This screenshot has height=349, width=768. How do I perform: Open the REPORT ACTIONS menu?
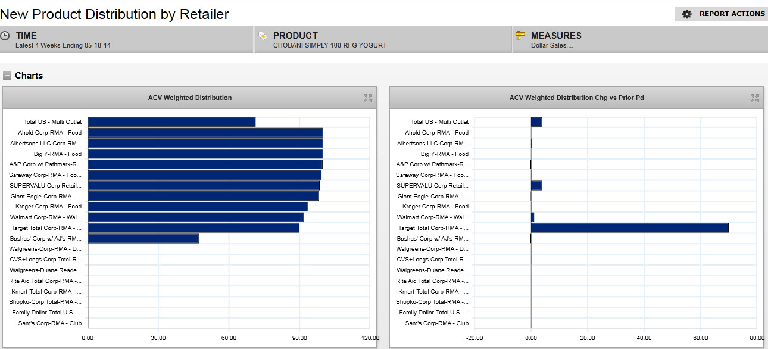731,14
